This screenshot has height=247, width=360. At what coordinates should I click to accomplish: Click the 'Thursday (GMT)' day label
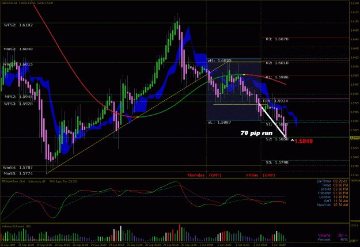pyautogui.click(x=204, y=175)
